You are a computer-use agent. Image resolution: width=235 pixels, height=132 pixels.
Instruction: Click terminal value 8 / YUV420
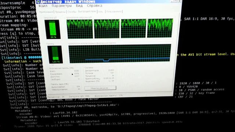188,87
